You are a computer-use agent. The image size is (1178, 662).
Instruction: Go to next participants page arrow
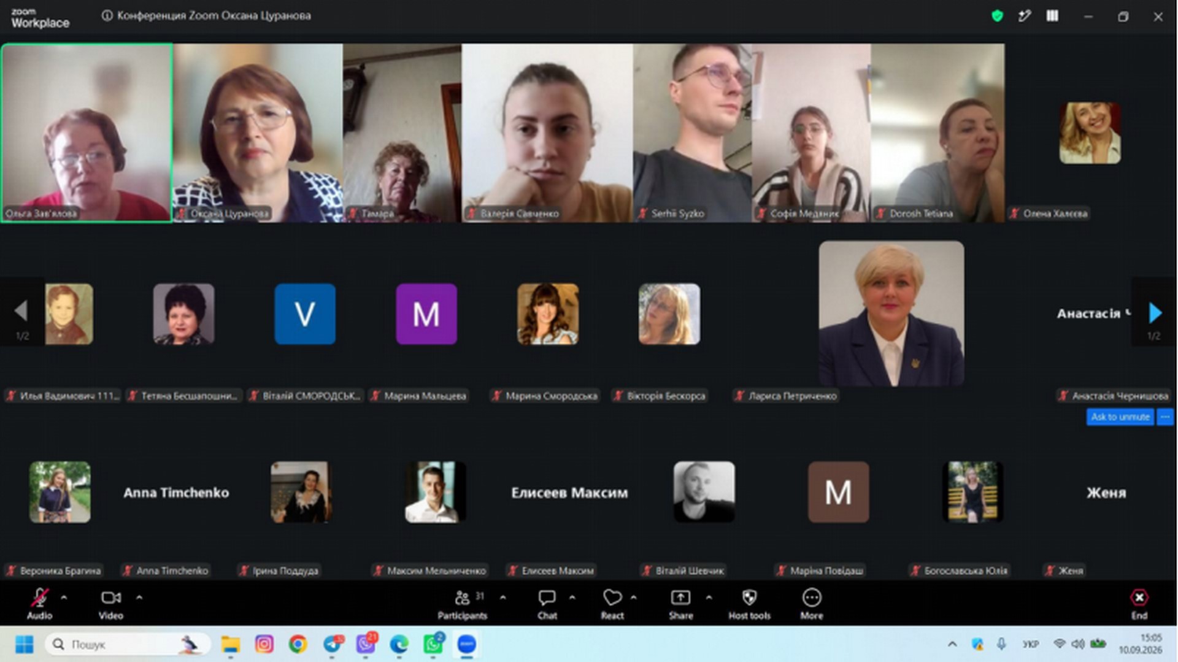click(1155, 312)
